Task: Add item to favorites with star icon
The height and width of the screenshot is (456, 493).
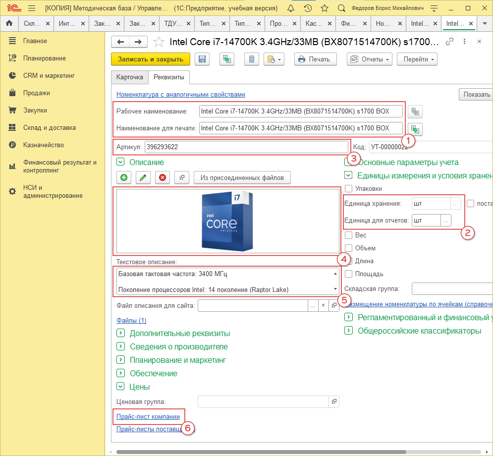Action: coord(159,42)
